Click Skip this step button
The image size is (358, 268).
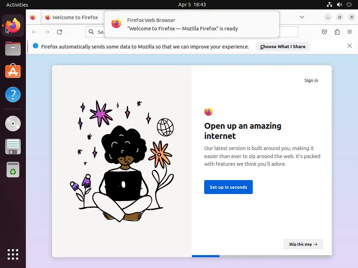coord(303,244)
